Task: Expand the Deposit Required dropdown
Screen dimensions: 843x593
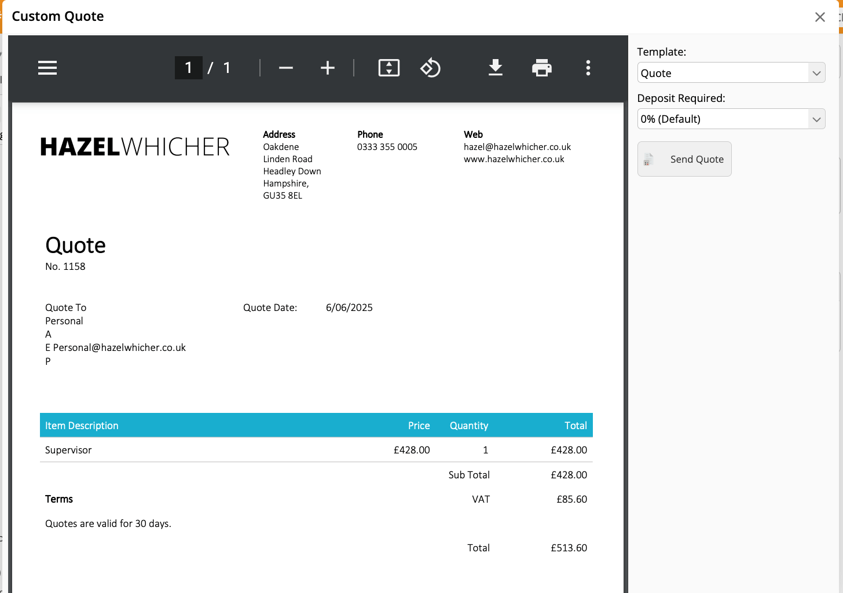Action: pos(731,119)
